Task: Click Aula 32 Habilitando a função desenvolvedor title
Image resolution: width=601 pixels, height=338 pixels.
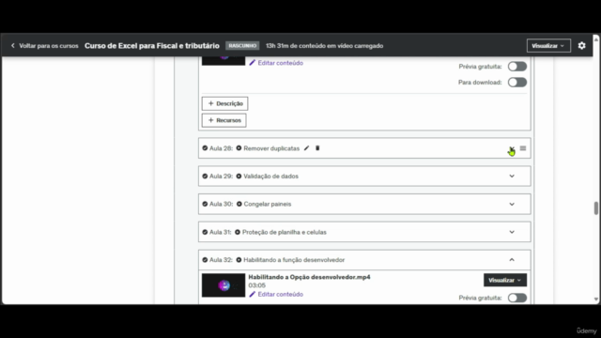Action: 294,260
